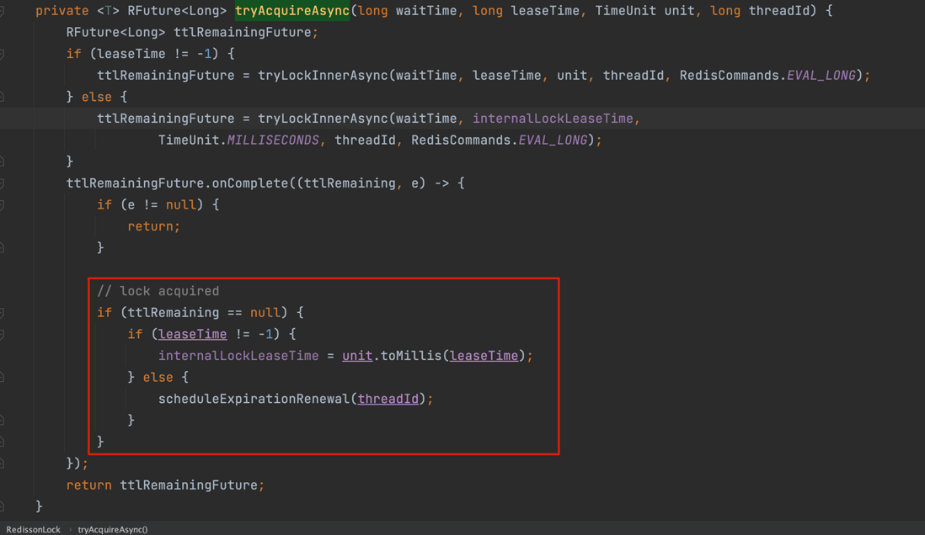
Task: Click the underlined threadId argument
Action: click(x=388, y=399)
